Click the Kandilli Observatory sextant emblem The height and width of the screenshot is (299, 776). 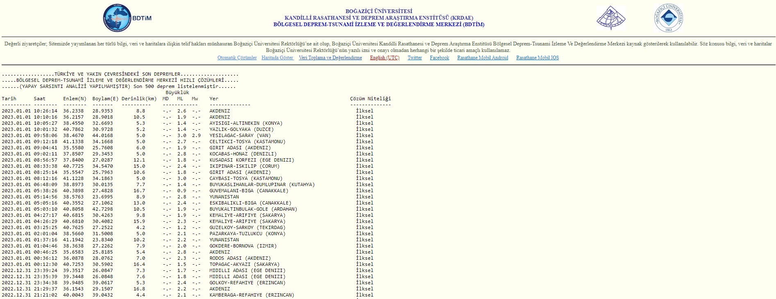click(x=611, y=18)
